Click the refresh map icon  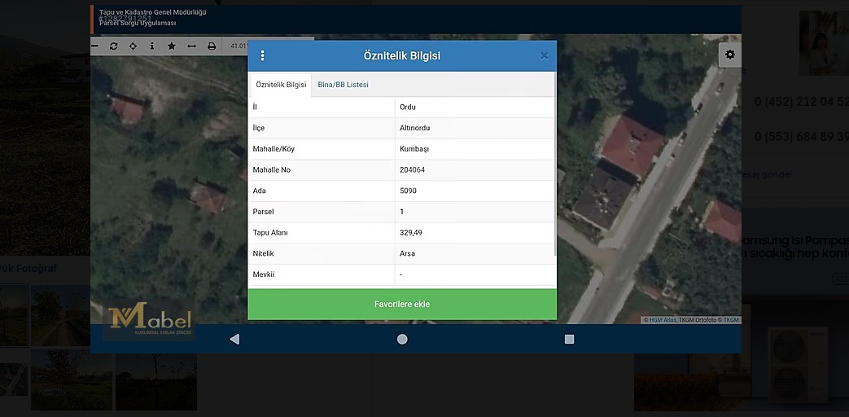[x=113, y=46]
